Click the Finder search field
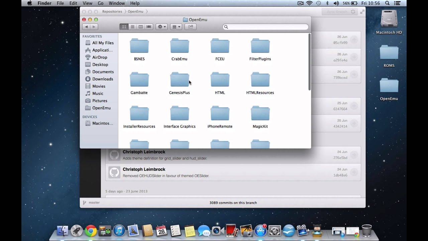Screen dimensions: 428x241 265,27
